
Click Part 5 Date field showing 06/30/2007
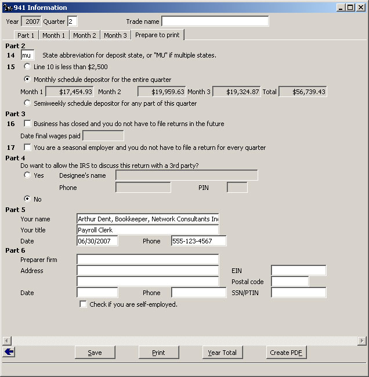click(97, 240)
